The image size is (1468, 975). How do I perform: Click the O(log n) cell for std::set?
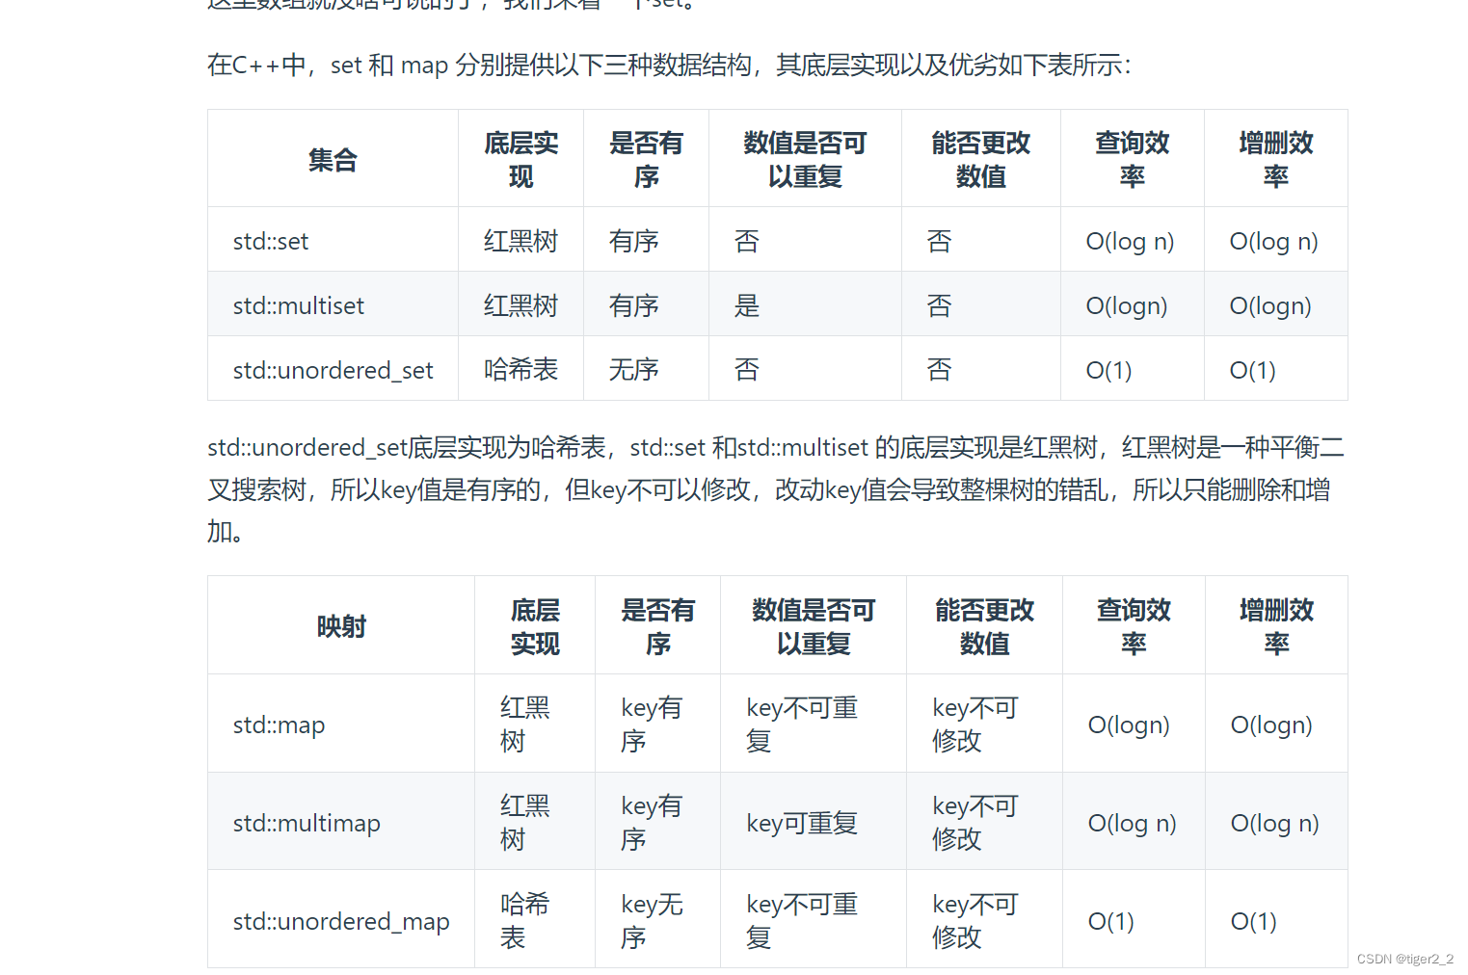pyautogui.click(x=1130, y=241)
